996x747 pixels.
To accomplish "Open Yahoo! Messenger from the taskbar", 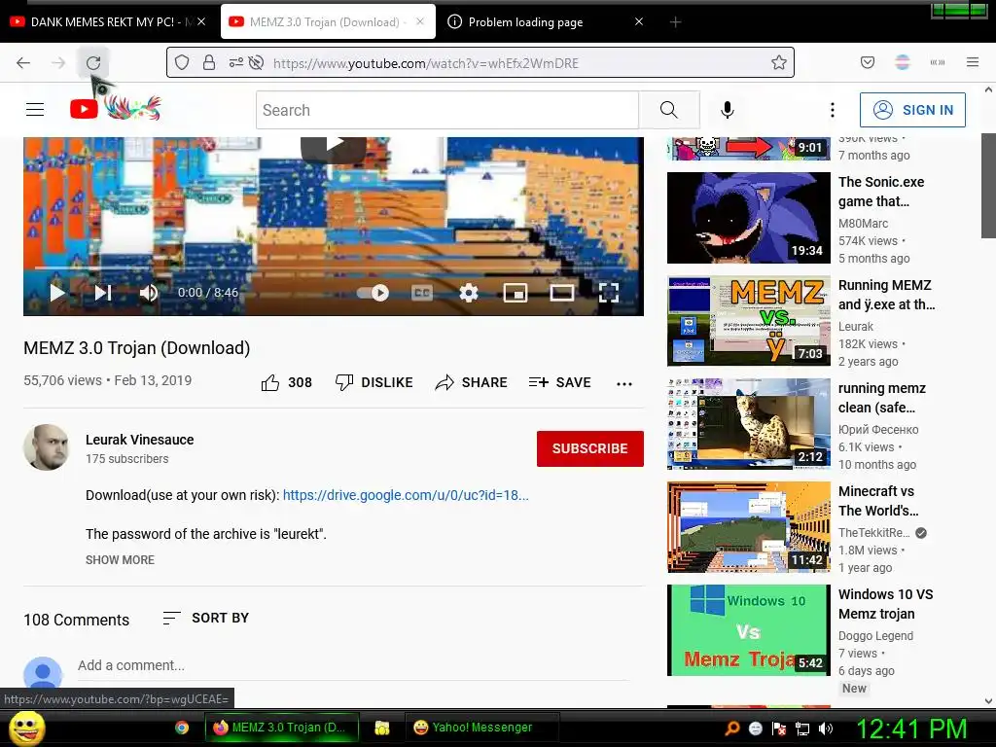I will (x=481, y=728).
